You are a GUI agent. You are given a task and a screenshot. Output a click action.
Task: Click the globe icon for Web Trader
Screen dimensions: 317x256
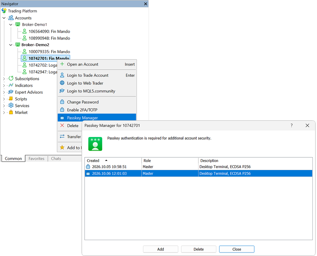click(x=62, y=83)
